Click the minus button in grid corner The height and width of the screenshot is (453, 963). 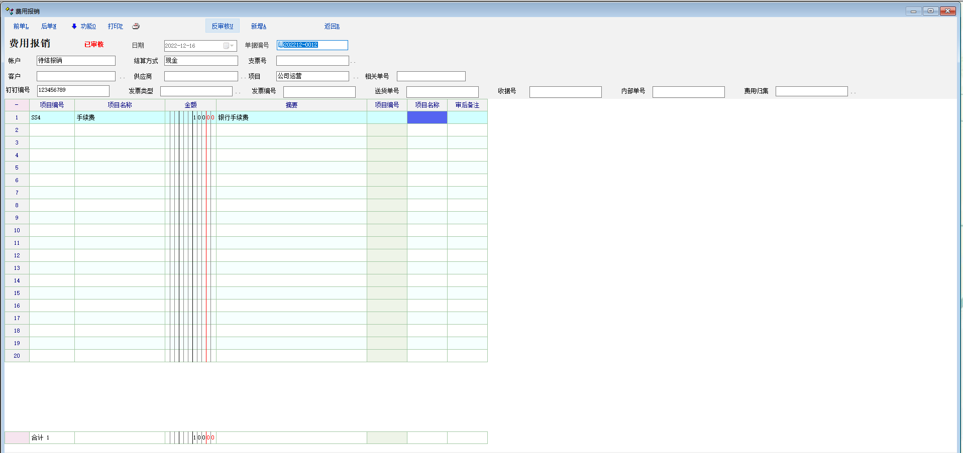click(x=17, y=105)
